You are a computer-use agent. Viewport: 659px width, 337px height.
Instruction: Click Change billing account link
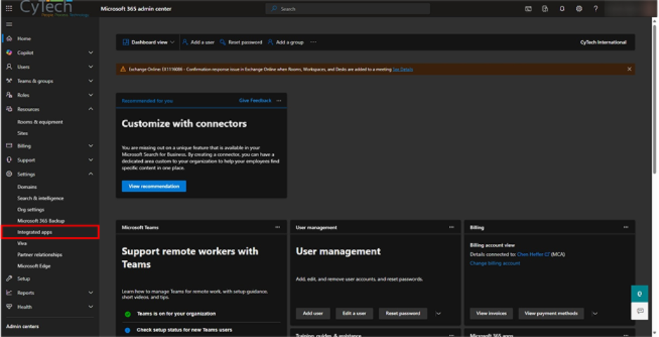[495, 264]
